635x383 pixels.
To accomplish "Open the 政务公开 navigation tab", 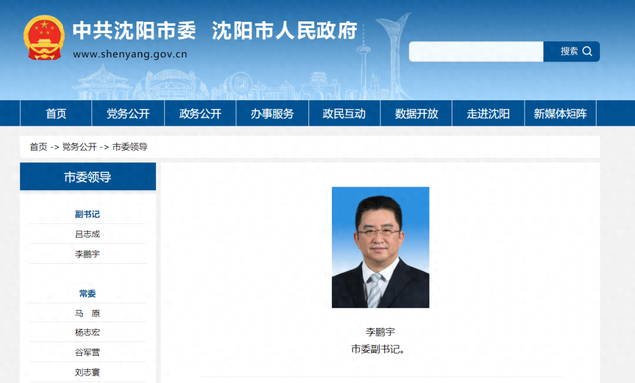I will click(x=200, y=113).
